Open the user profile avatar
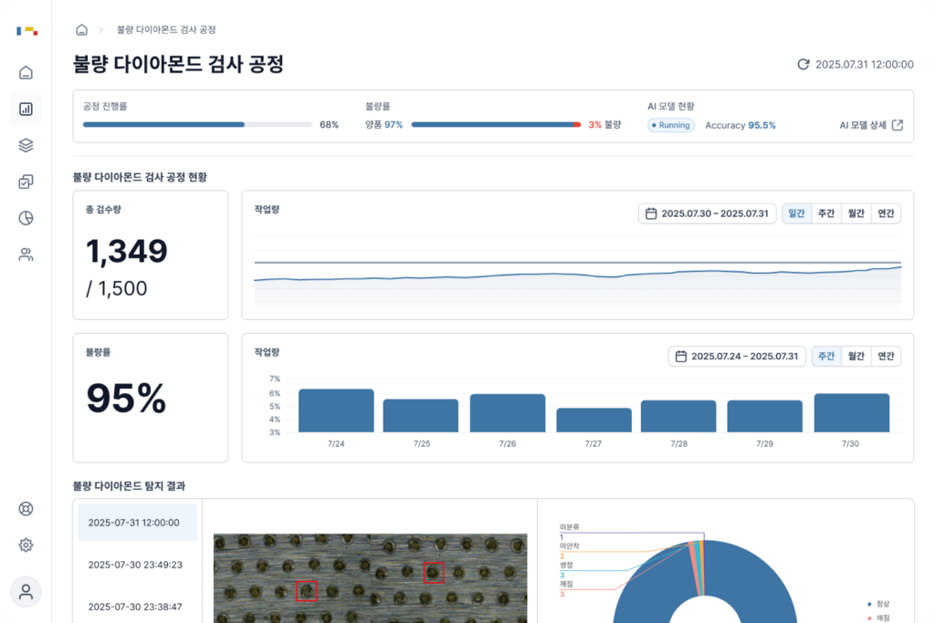Viewport: 935px width, 623px height. point(26,592)
